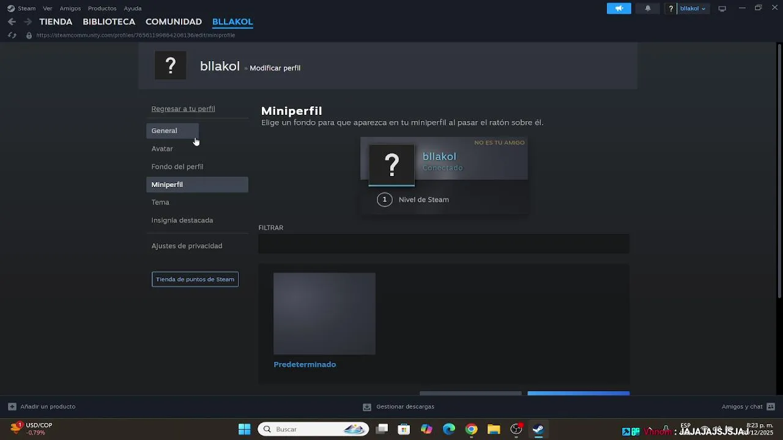Select Fondo del perfil in the sidebar
Screen dimensions: 783x440
[177, 166]
